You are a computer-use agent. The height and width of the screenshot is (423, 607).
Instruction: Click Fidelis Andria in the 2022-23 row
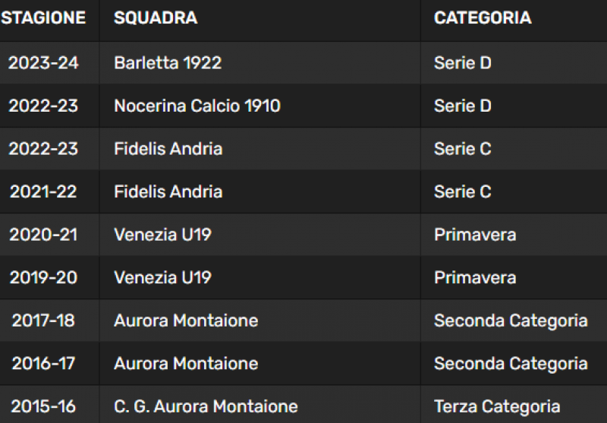(x=168, y=149)
